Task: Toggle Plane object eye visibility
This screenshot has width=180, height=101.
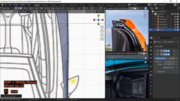Action: [175, 30]
